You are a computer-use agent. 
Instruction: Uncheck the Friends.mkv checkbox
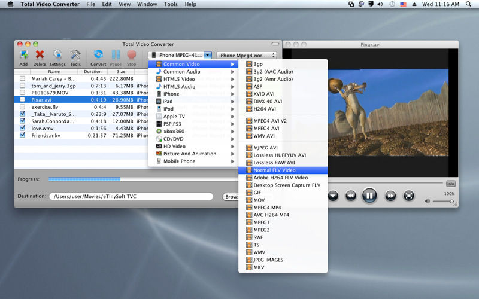22,135
